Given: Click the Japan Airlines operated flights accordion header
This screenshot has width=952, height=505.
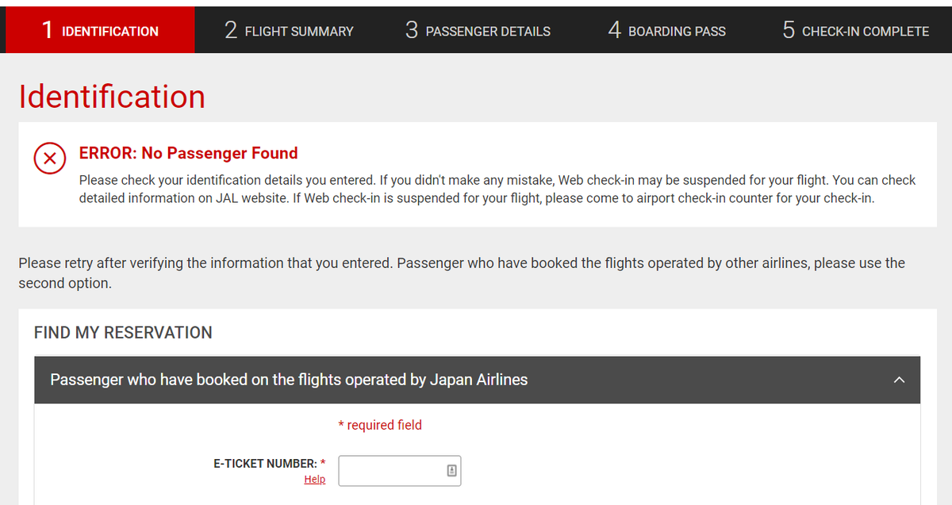Looking at the screenshot, I should coord(289,381).
